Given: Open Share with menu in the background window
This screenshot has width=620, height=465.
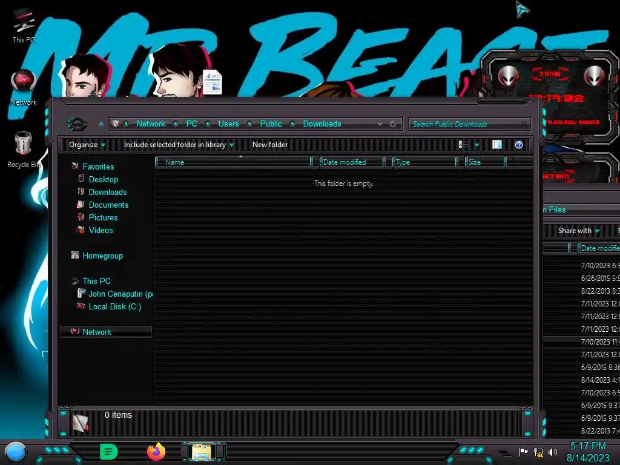Looking at the screenshot, I should click(579, 231).
